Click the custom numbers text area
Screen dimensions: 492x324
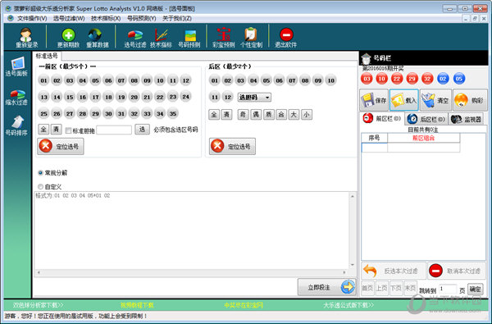(191, 230)
